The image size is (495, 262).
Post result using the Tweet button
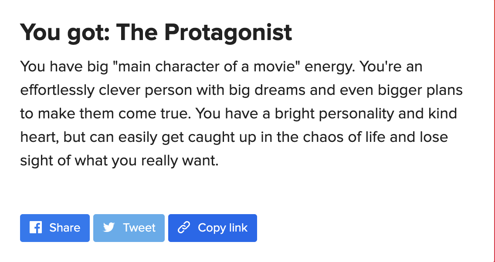pyautogui.click(x=129, y=228)
